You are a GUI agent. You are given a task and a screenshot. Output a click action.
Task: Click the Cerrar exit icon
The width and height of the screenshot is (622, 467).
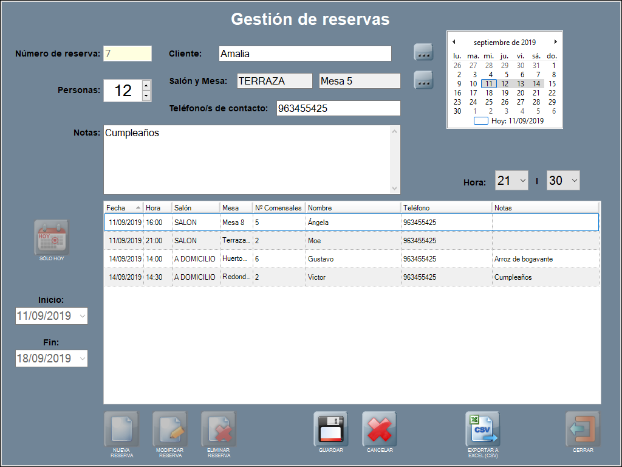point(583,429)
